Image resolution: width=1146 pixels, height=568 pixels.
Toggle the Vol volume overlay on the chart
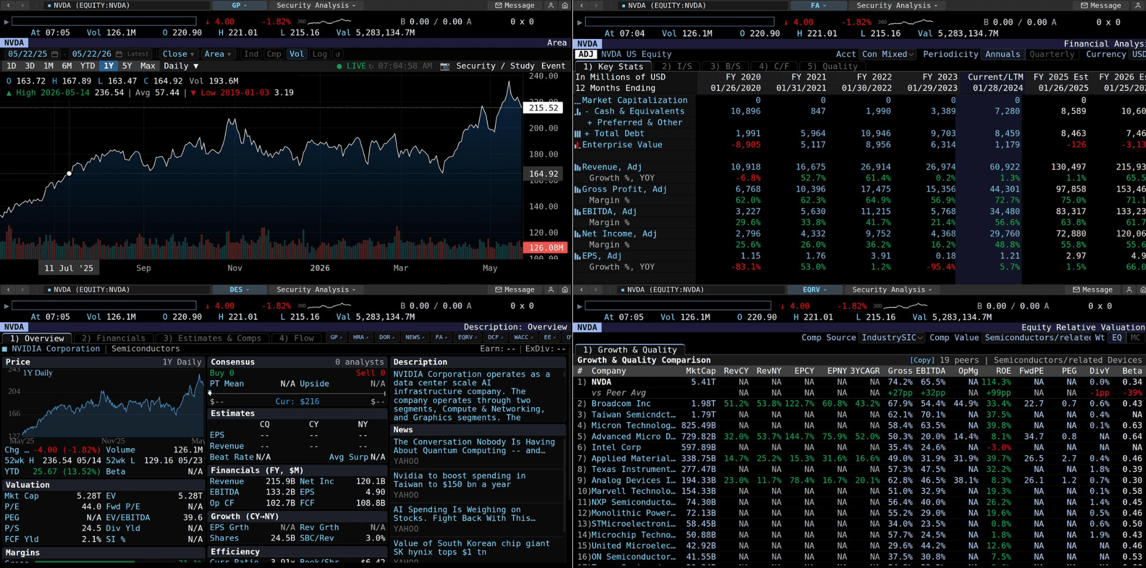(x=296, y=54)
